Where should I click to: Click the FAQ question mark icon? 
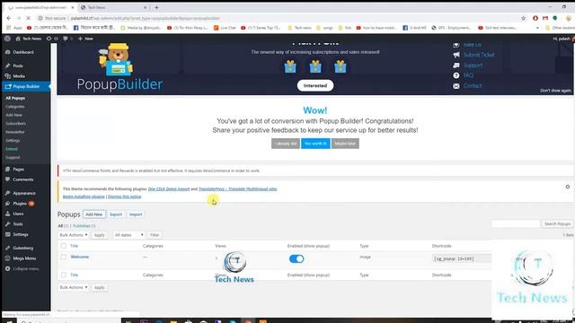click(x=456, y=75)
